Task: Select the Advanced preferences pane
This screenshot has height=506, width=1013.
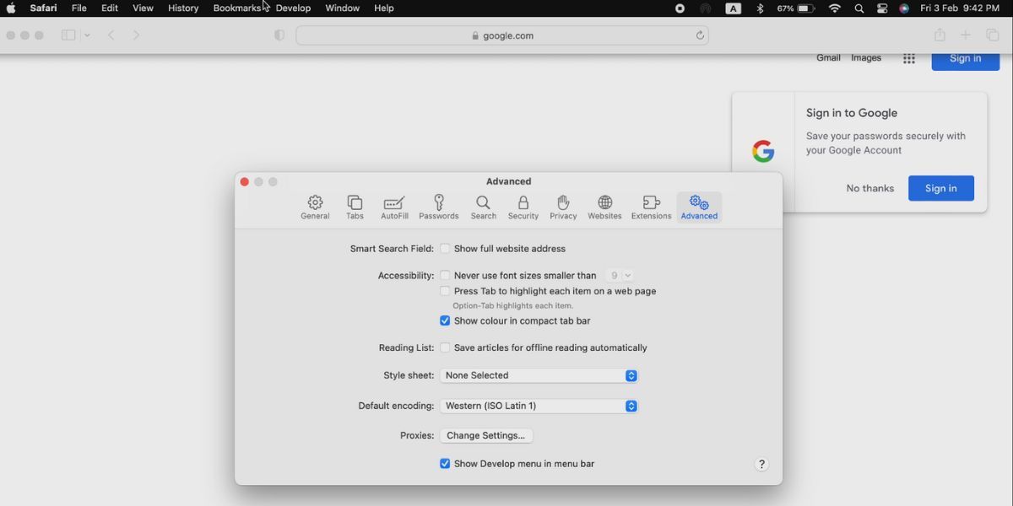Action: tap(699, 207)
